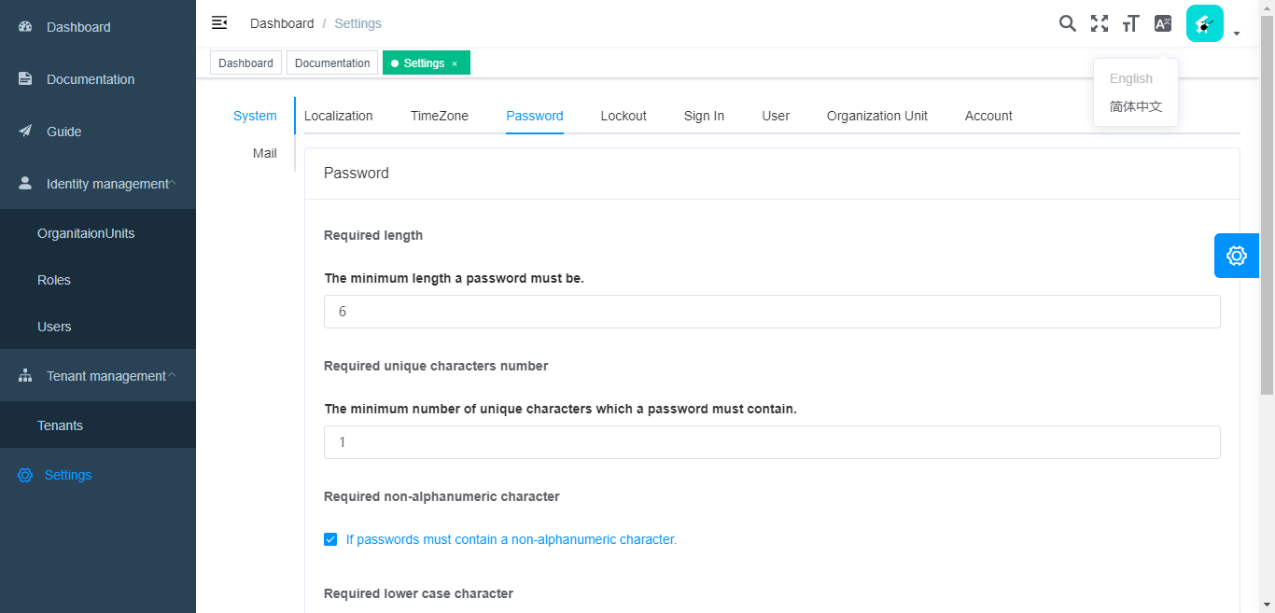
Task: Open the user avatar menu
Action: (x=1204, y=23)
